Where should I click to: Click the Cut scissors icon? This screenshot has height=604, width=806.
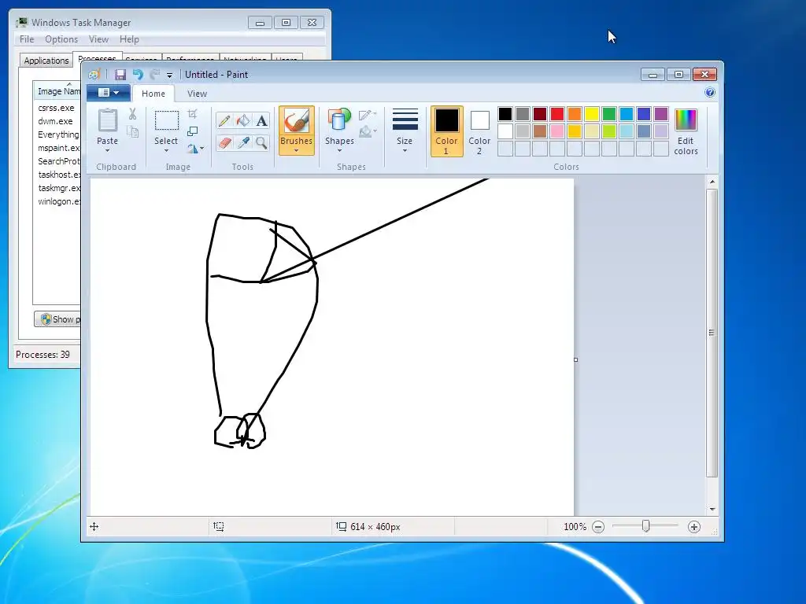(x=132, y=114)
